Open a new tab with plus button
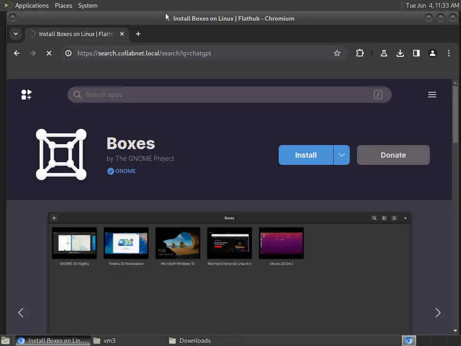The image size is (461, 346). click(x=138, y=34)
